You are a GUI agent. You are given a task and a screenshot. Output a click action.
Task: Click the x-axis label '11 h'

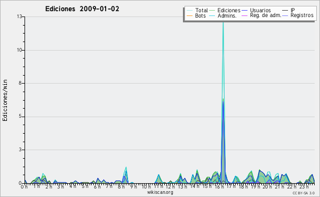click(x=158, y=187)
